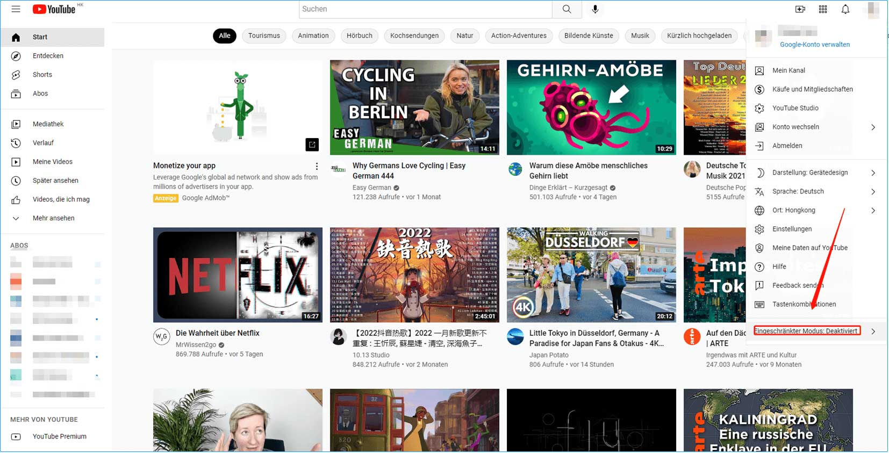The image size is (889, 453).
Task: Open Mediathek in the sidebar
Action: click(53, 124)
